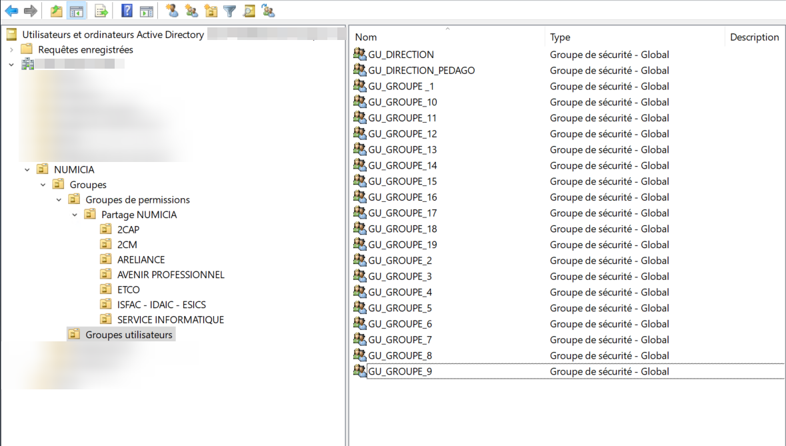Open Help with the question mark icon
Viewport: 786px width, 446px height.
(127, 11)
